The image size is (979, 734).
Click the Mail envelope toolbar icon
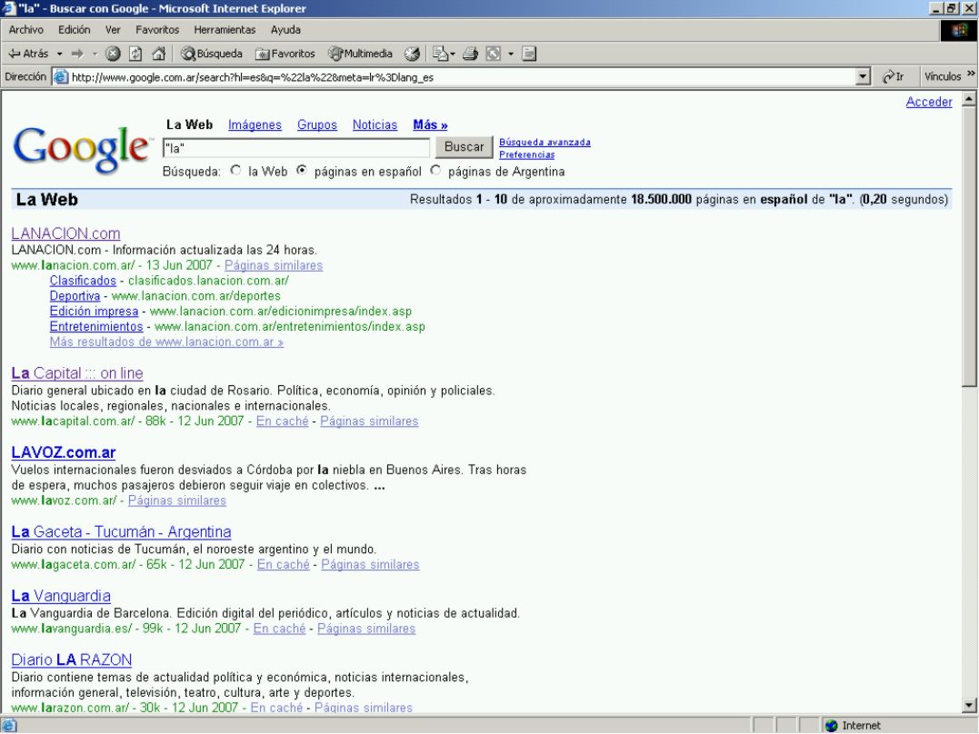click(440, 54)
